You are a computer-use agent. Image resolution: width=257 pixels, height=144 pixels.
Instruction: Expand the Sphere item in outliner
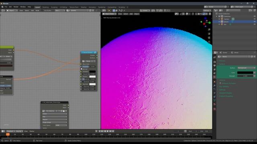[x=219, y=22]
